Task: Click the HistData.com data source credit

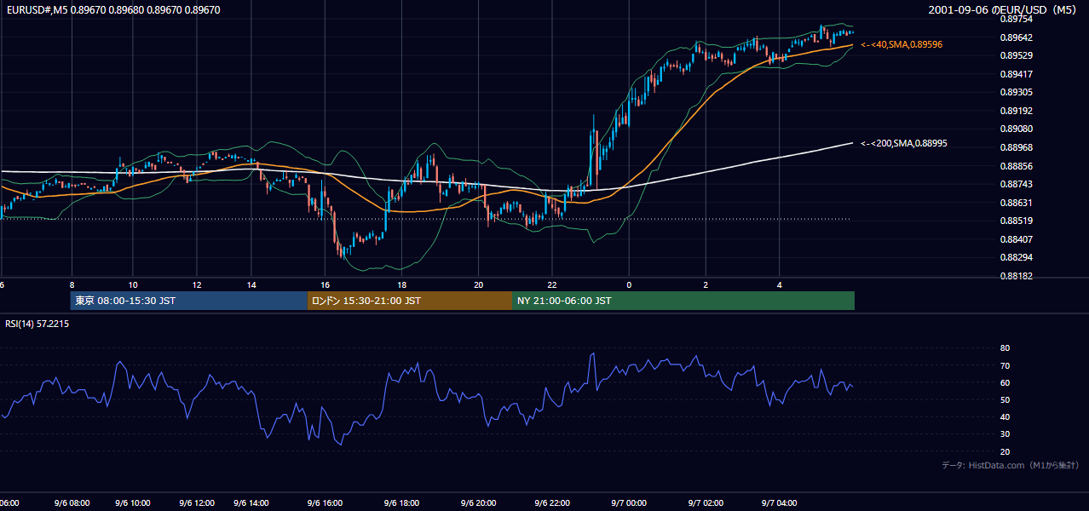Action: coord(1011,465)
